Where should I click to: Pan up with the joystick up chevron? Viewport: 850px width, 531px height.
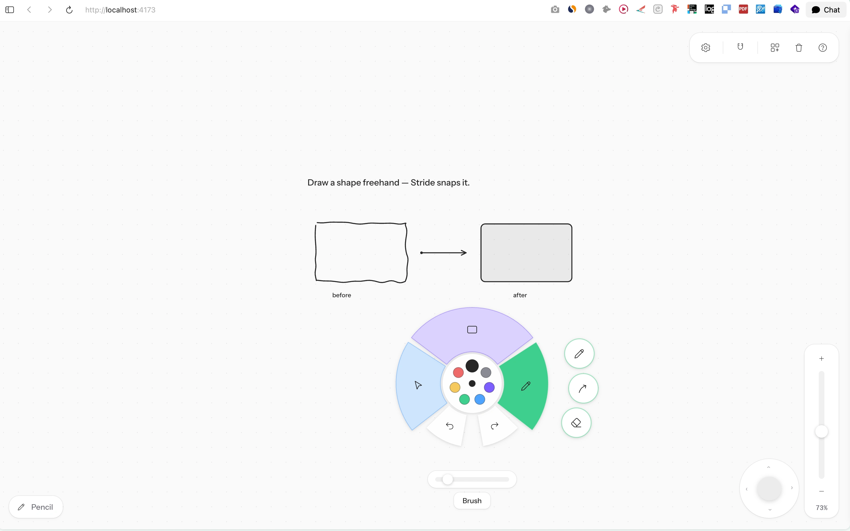769,467
